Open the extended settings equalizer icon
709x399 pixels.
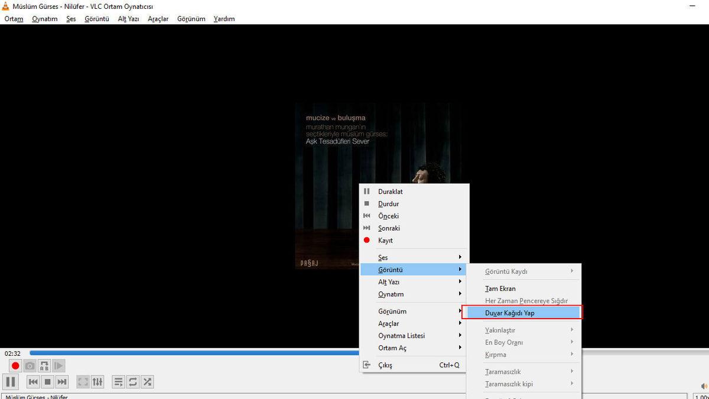[97, 381]
